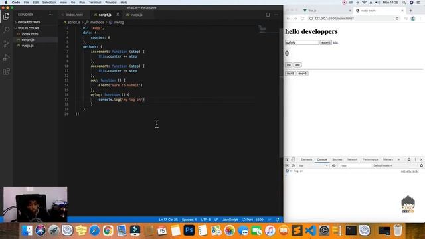Click the link beside the submit button
Image resolution: width=425 pixels, height=239 pixels.
(335, 42)
